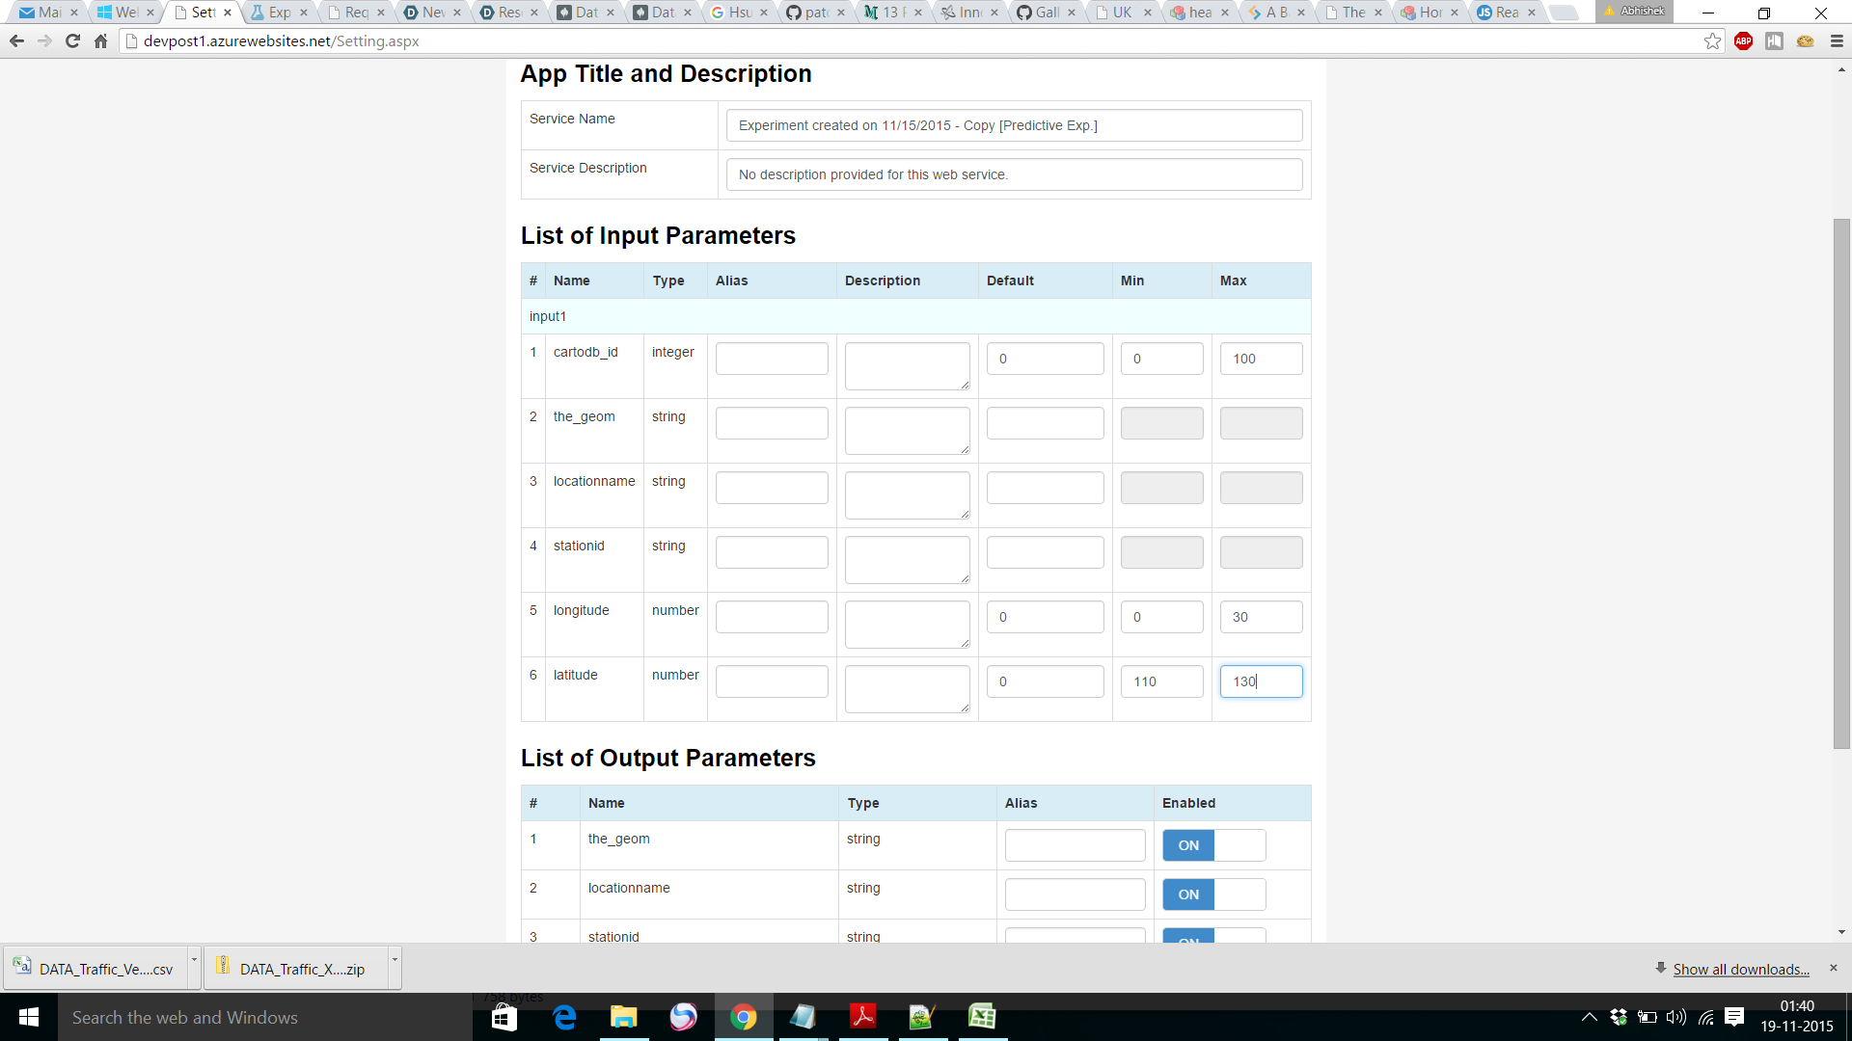Bookmark page with the star icon

click(x=1712, y=41)
